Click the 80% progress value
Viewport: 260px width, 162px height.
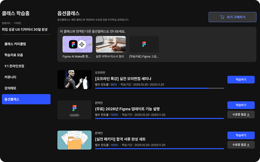(114, 85)
